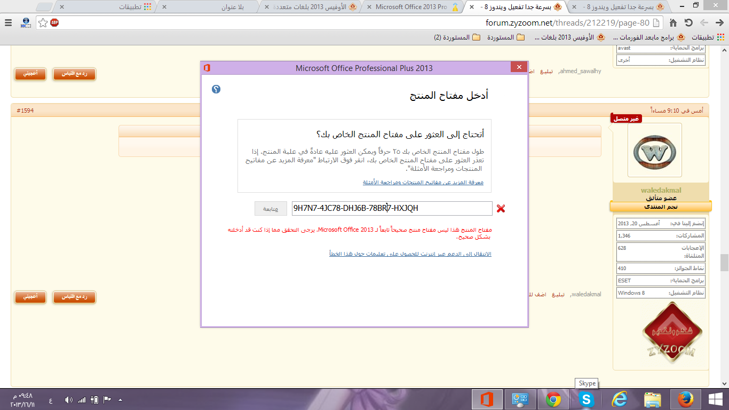Open Google Chrome from the taskbar
Image resolution: width=729 pixels, height=410 pixels.
coord(553,399)
